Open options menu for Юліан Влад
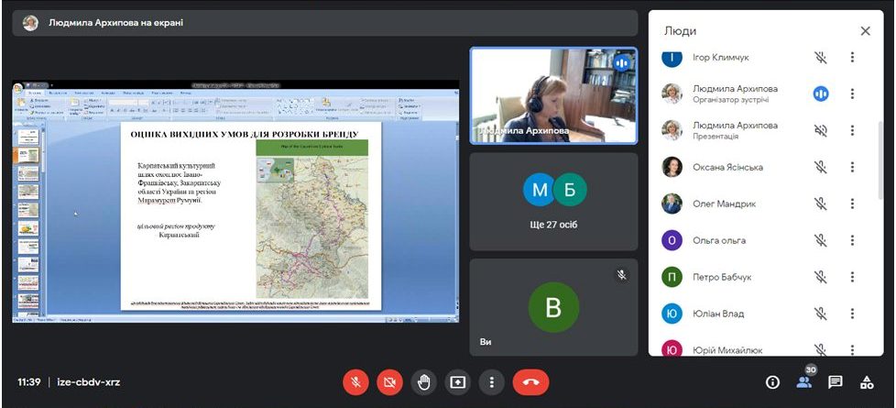The height and width of the screenshot is (408, 896). click(852, 314)
